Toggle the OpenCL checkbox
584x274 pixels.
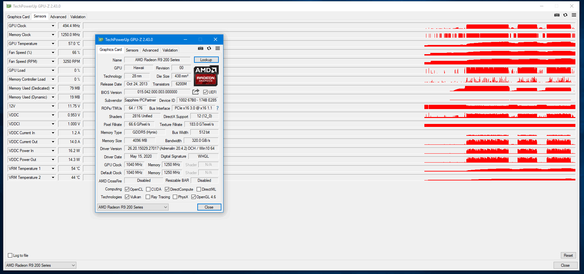[127, 189]
